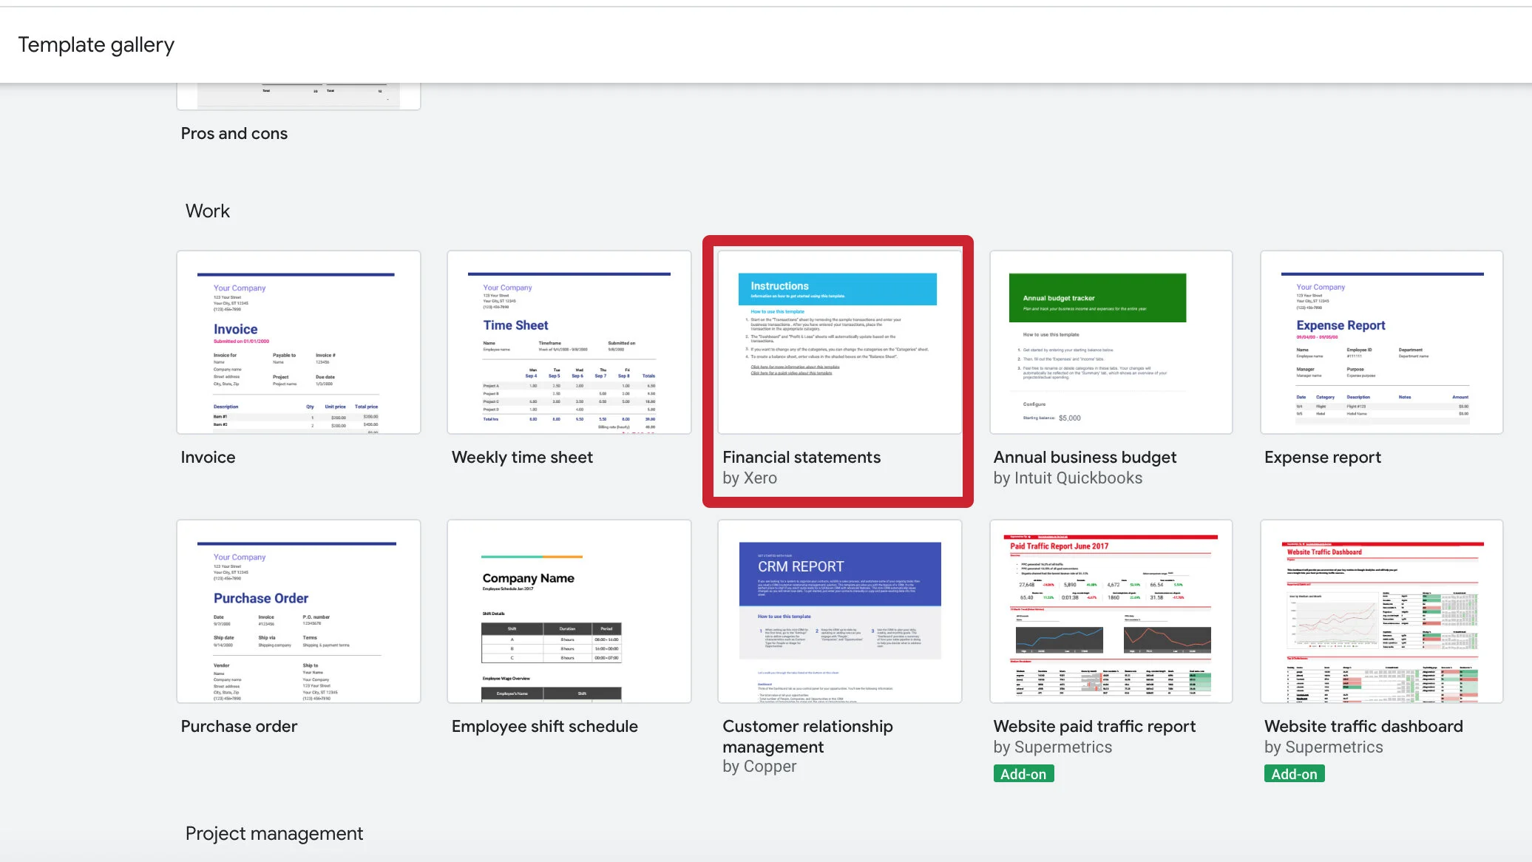
Task: Open the CRM Report template thumbnail
Action: 839,611
